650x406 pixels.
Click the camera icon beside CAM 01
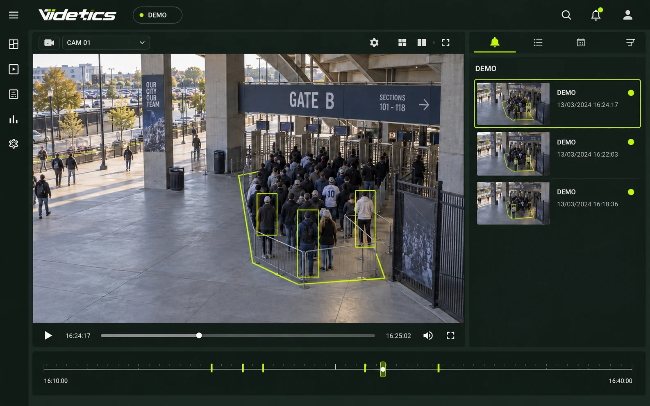[x=49, y=43]
